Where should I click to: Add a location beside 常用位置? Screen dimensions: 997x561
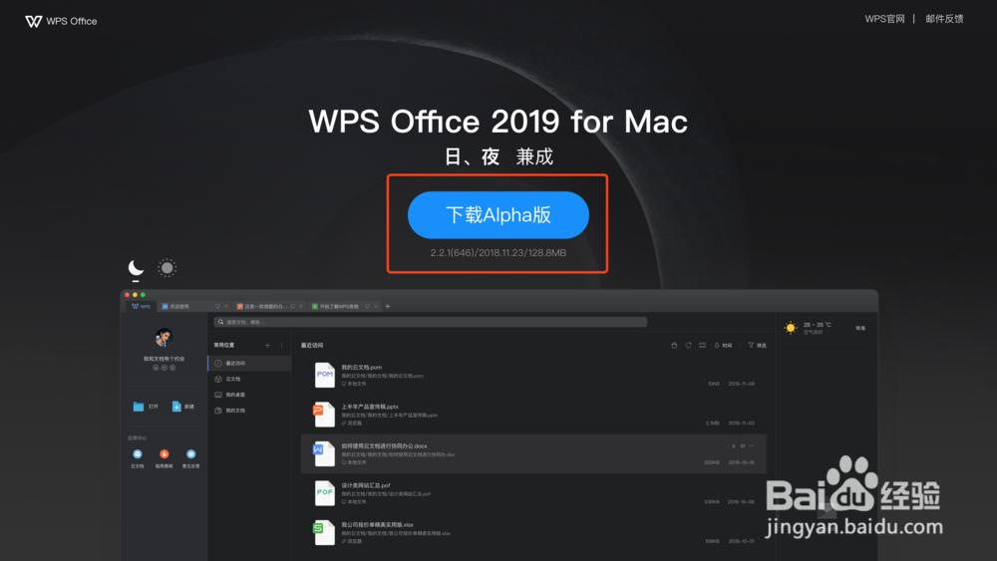pyautogui.click(x=267, y=346)
